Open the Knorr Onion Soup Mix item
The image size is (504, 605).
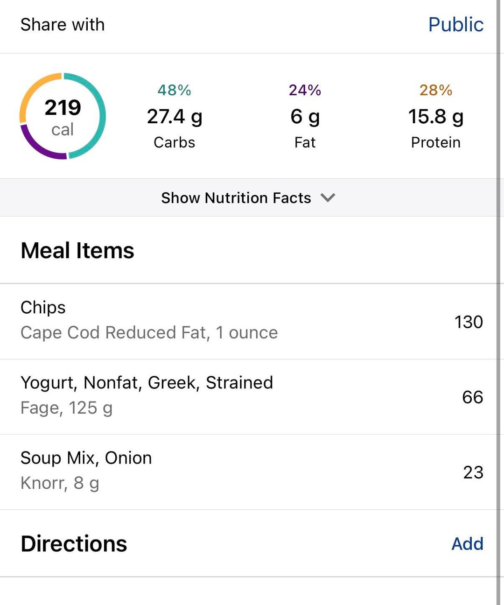click(86, 471)
